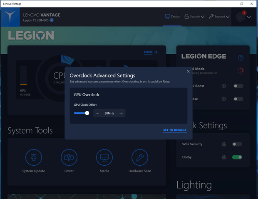The height and width of the screenshot is (199, 258).
Task: Toggle the Network Boost switch
Action: tap(238, 86)
